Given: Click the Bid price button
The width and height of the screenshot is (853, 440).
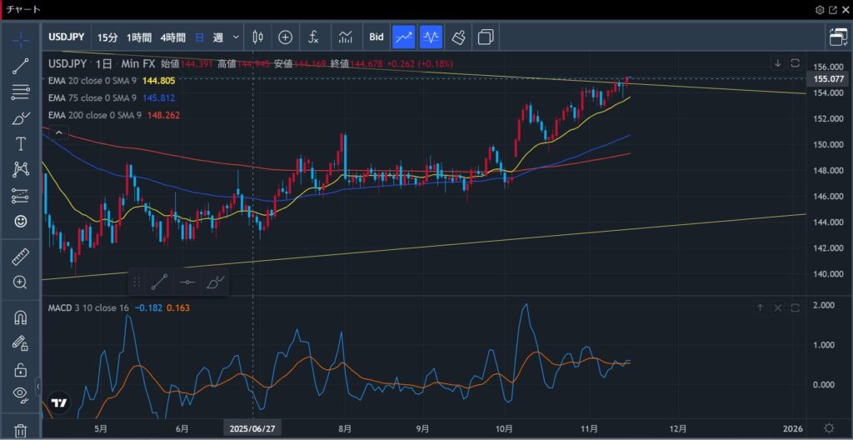Looking at the screenshot, I should (x=377, y=37).
